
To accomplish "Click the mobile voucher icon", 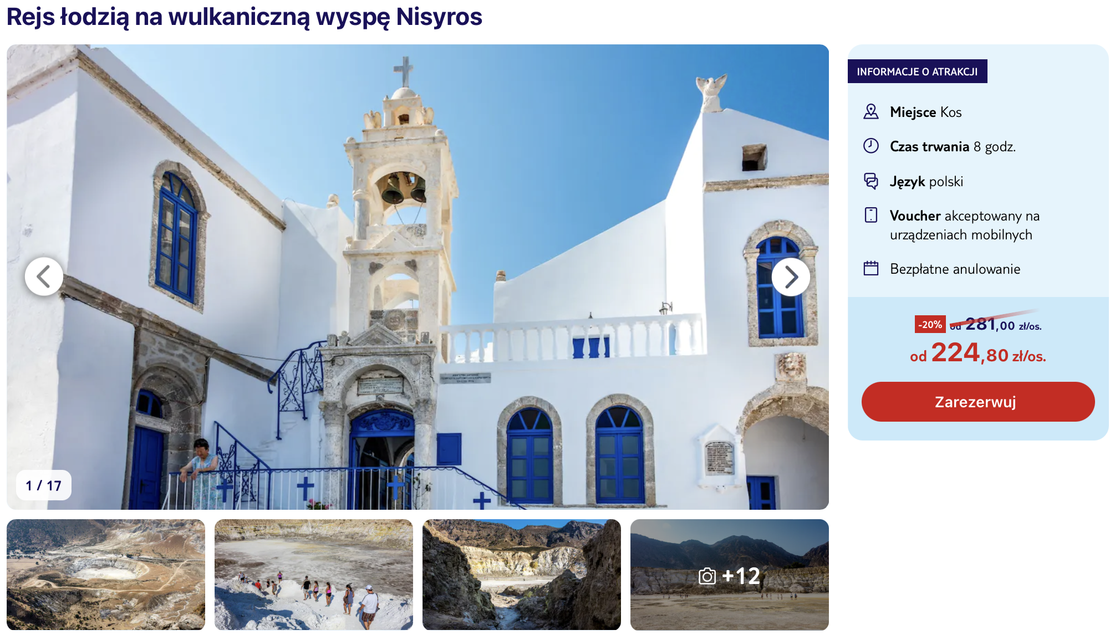I will [x=871, y=215].
